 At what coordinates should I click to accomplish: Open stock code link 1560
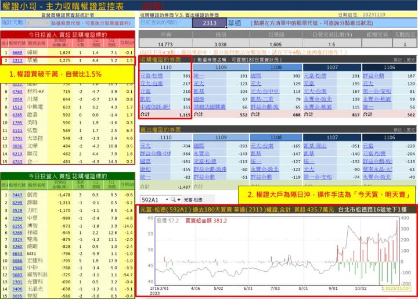coord(17,268)
